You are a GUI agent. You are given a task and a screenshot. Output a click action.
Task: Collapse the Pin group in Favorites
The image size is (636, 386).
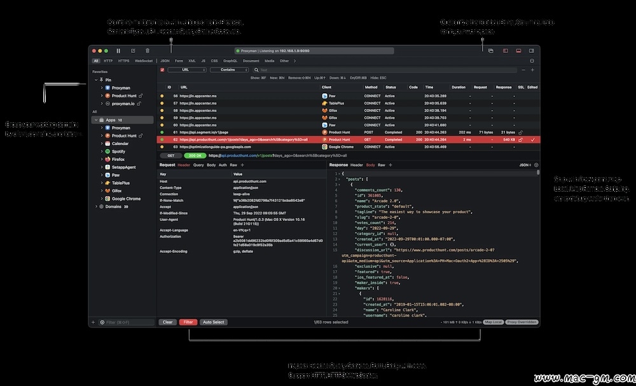(x=96, y=80)
